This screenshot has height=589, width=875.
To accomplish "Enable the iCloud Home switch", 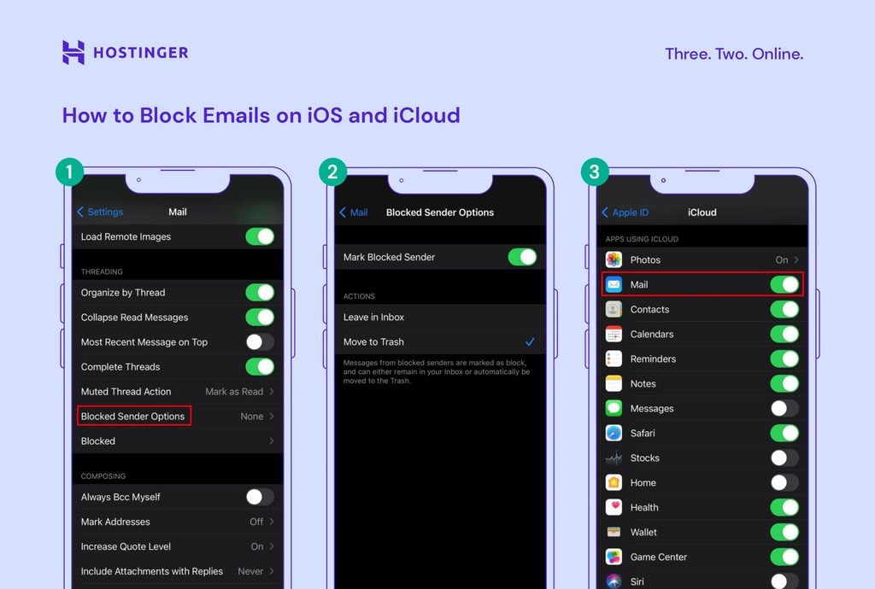I will [x=784, y=482].
